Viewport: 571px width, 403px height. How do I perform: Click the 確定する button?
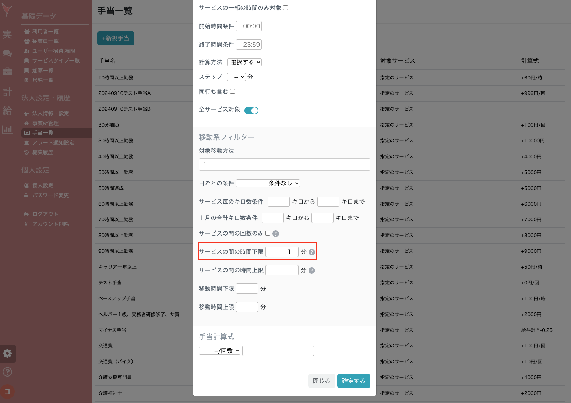coord(353,381)
